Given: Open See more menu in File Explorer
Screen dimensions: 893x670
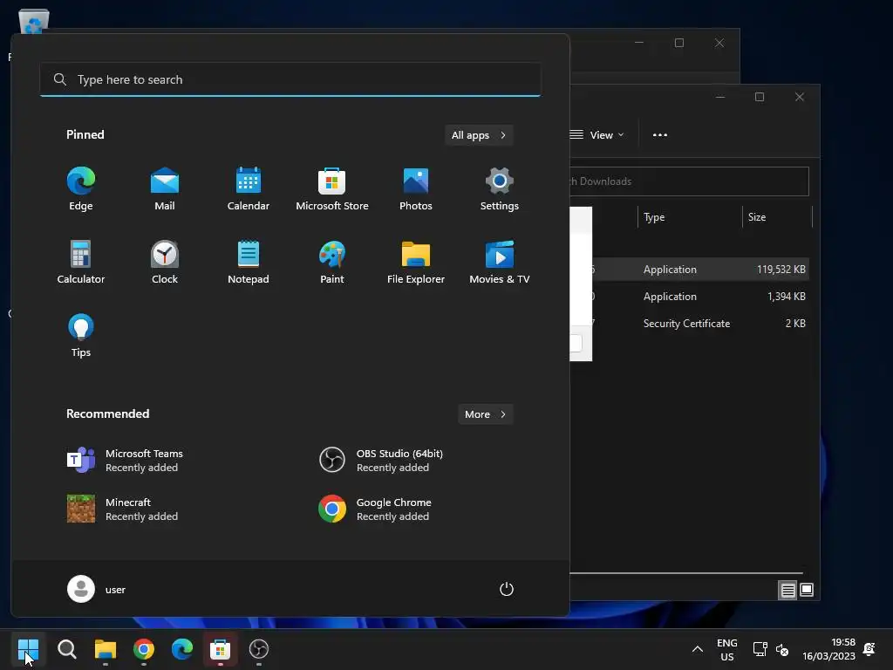Looking at the screenshot, I should click(x=660, y=135).
